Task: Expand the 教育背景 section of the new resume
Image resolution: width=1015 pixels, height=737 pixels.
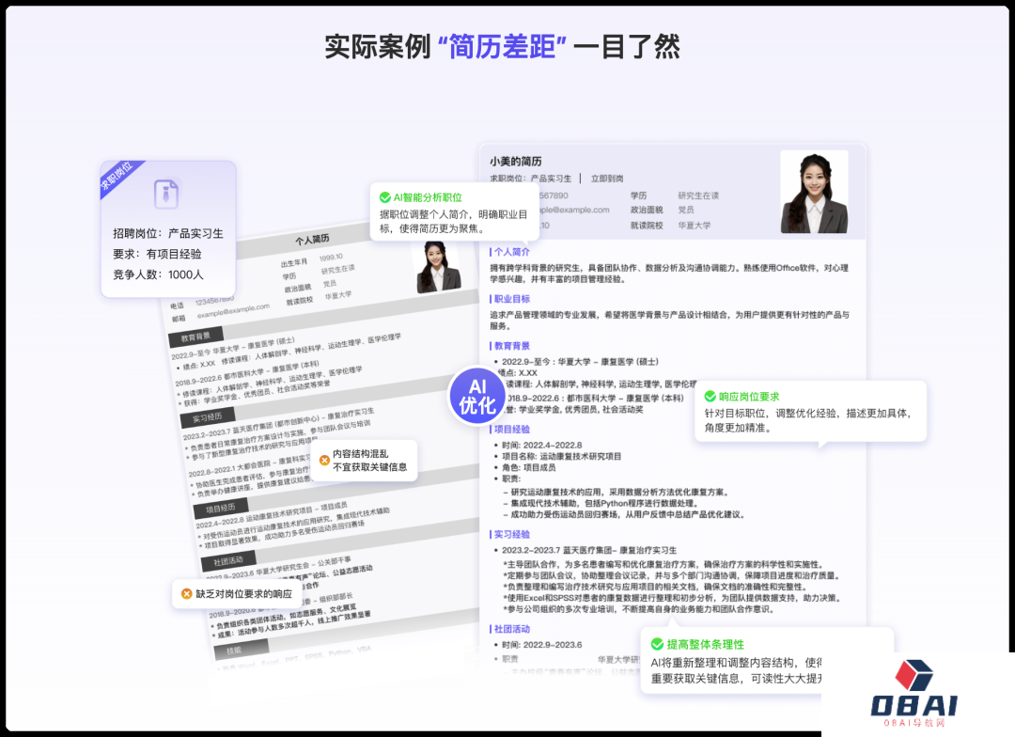Action: [x=510, y=344]
